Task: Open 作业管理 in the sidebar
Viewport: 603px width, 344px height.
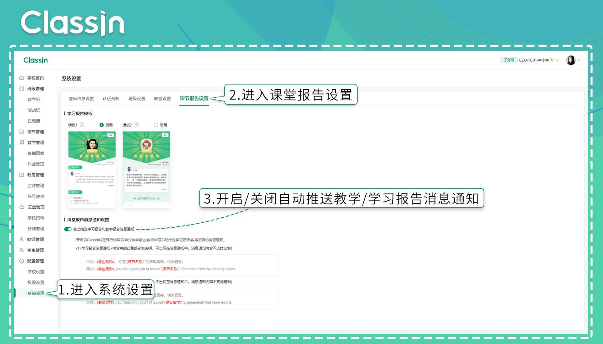Action: click(36, 164)
